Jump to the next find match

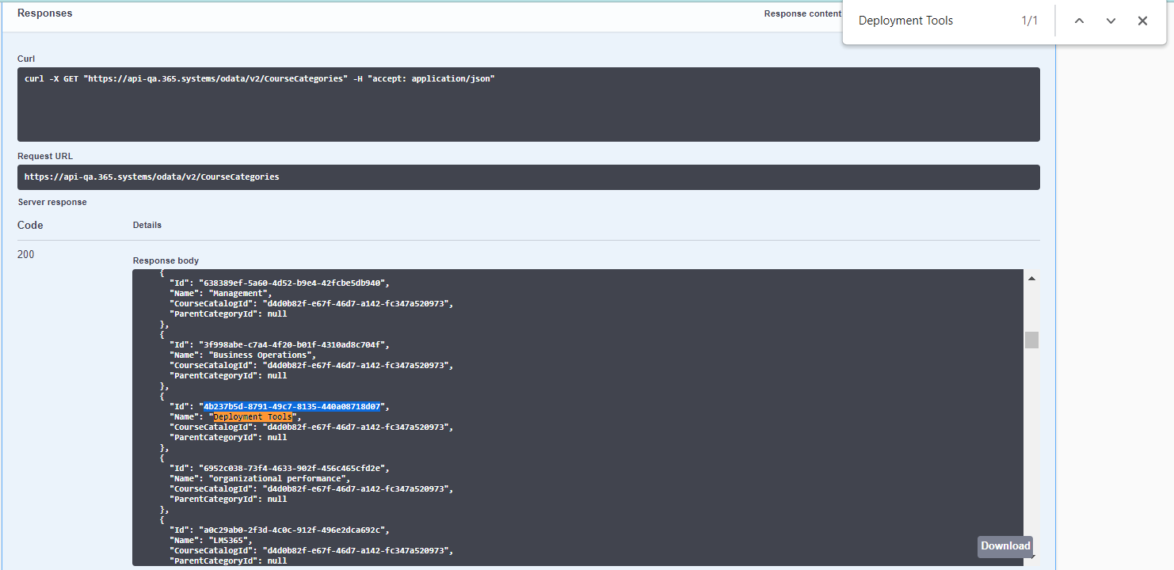pos(1111,21)
